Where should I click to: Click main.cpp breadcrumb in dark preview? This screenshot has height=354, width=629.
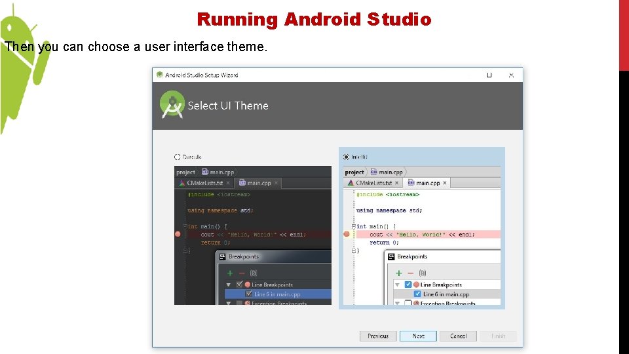click(218, 172)
